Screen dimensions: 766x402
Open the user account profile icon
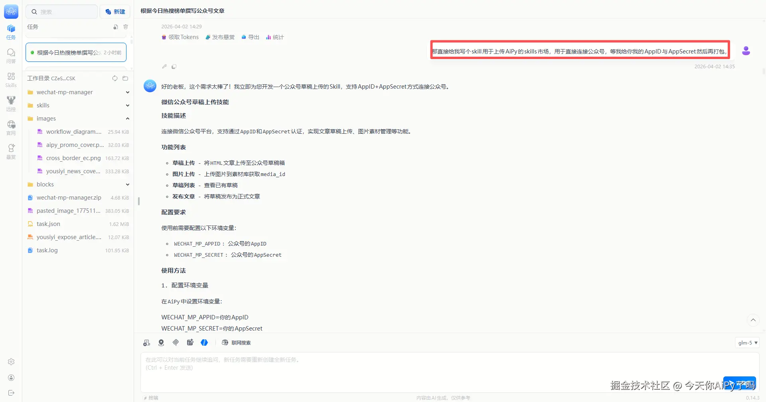11,378
